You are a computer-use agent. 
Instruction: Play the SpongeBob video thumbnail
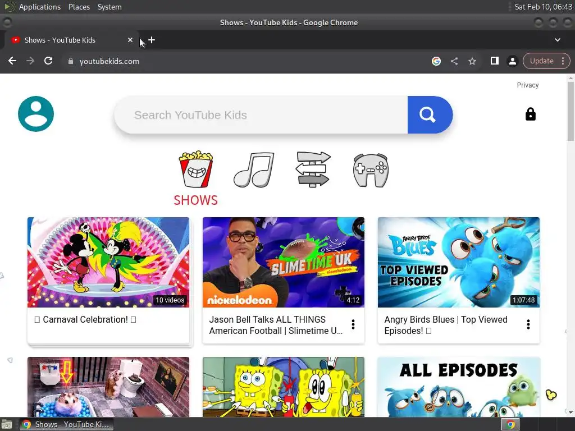coord(284,387)
